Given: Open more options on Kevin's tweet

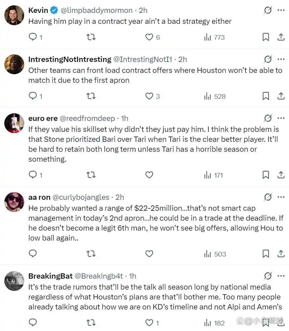Looking at the screenshot, I should coord(281,10).
